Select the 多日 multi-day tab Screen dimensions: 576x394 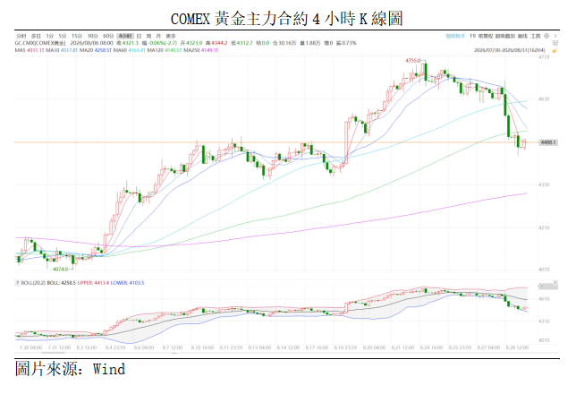(36, 36)
